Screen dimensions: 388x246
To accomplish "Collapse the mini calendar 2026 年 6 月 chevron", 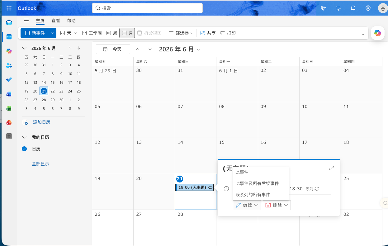I will click(x=24, y=48).
